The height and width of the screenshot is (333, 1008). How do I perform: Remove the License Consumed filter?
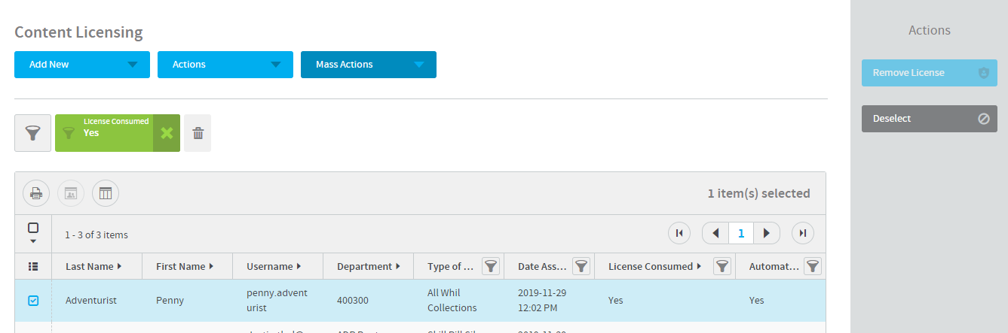[167, 133]
